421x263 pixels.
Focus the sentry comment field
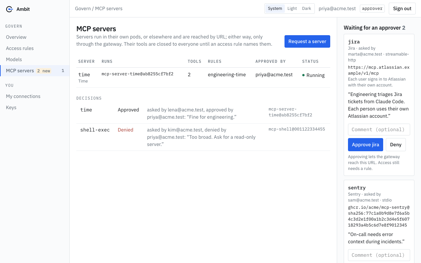pos(379,255)
